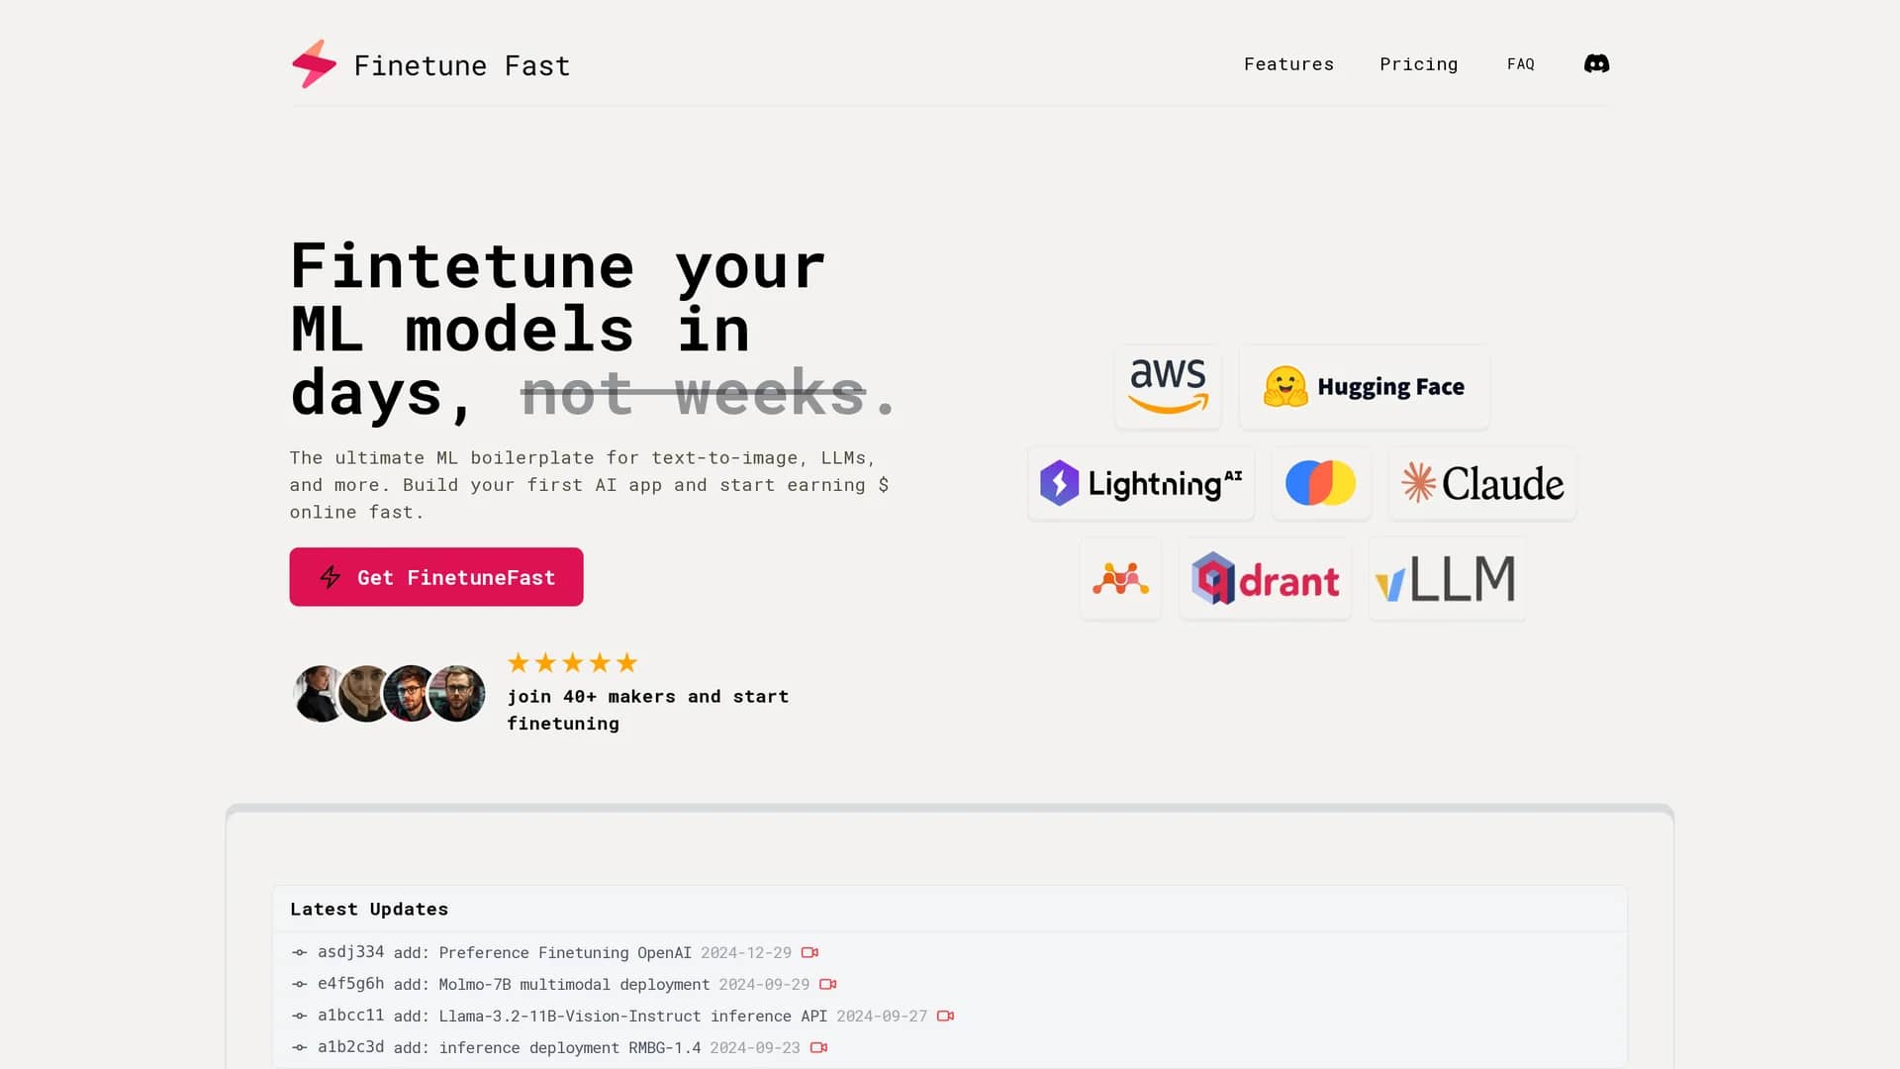Click the orange M-shaped graph logo card

click(1120, 578)
